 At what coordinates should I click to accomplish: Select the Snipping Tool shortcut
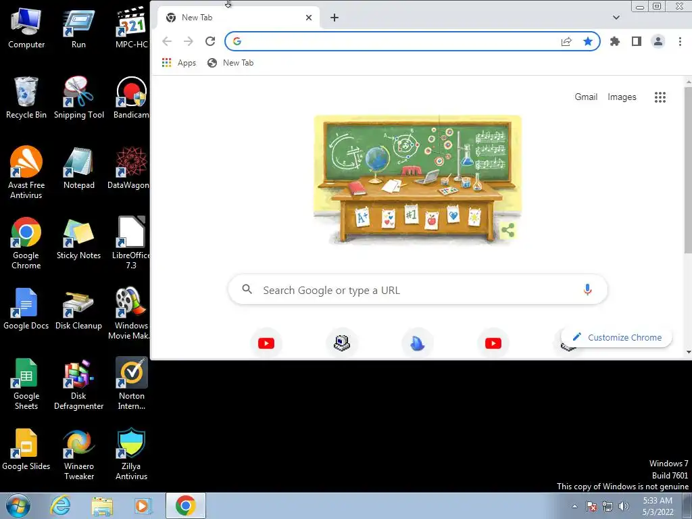coord(79,98)
